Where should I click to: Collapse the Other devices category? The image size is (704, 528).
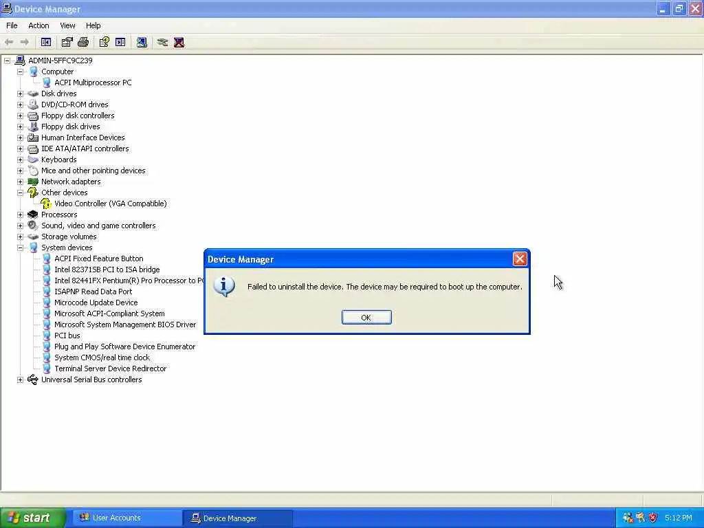20,192
